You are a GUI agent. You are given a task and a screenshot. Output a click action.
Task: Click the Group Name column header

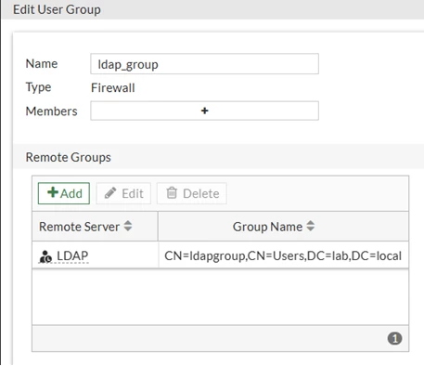coord(283,227)
